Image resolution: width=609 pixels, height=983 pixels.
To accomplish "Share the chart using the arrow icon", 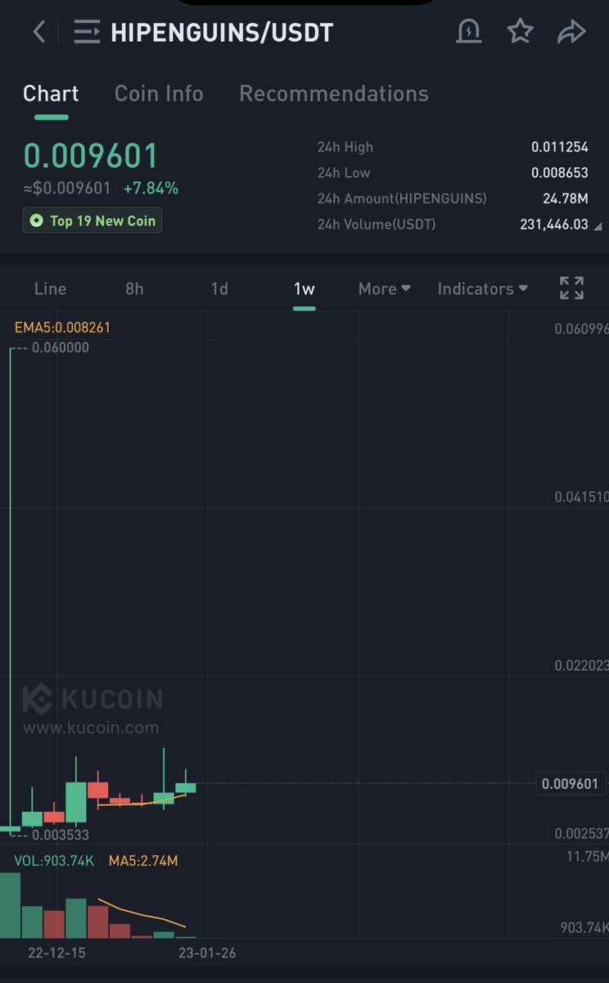I will (571, 32).
